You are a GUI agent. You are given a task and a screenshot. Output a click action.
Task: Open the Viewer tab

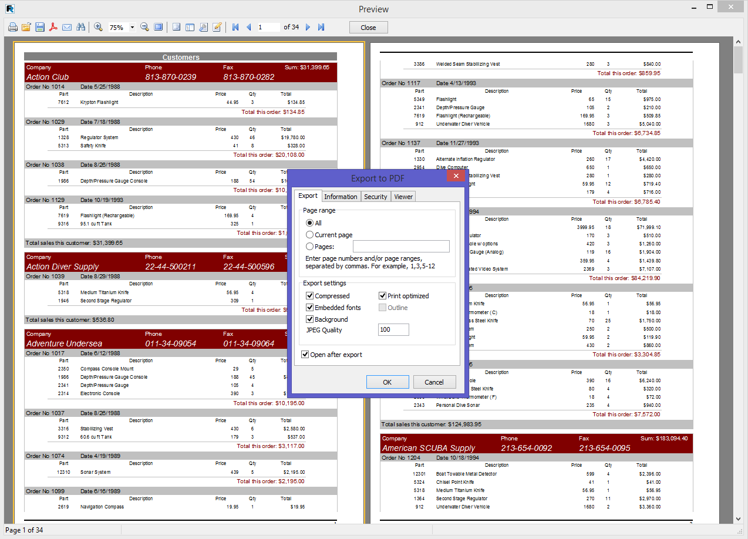coord(403,197)
